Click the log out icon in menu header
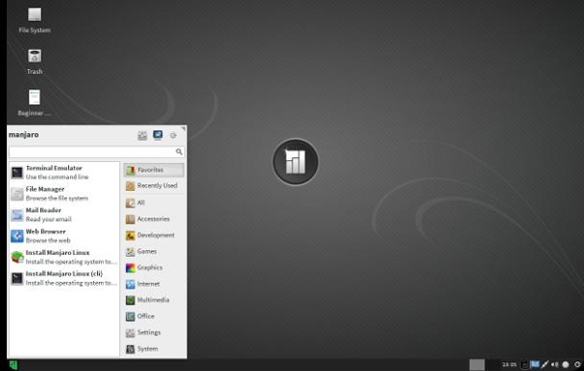The image size is (584, 371). (x=173, y=136)
